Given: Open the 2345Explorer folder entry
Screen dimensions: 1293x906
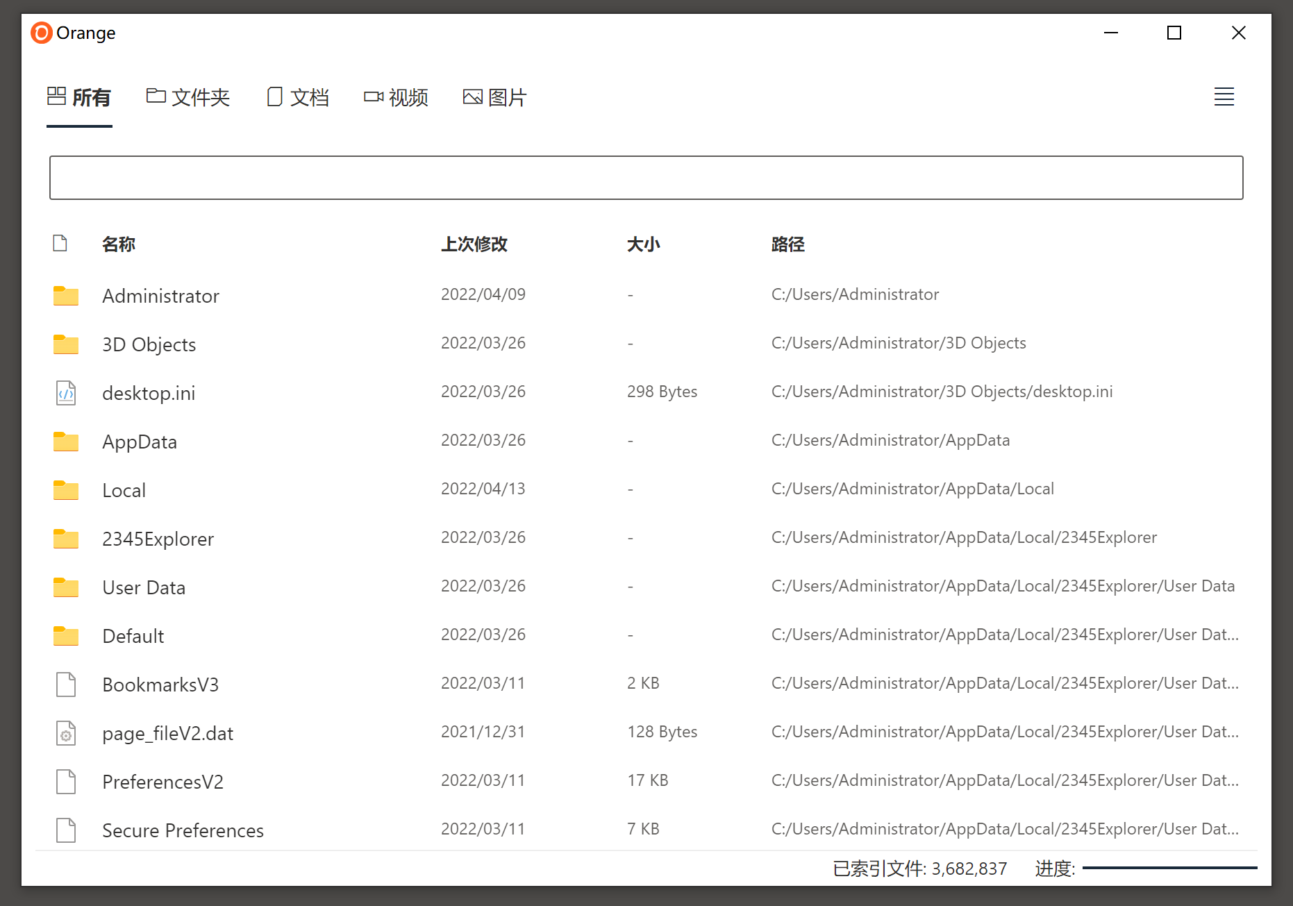Looking at the screenshot, I should [158, 538].
